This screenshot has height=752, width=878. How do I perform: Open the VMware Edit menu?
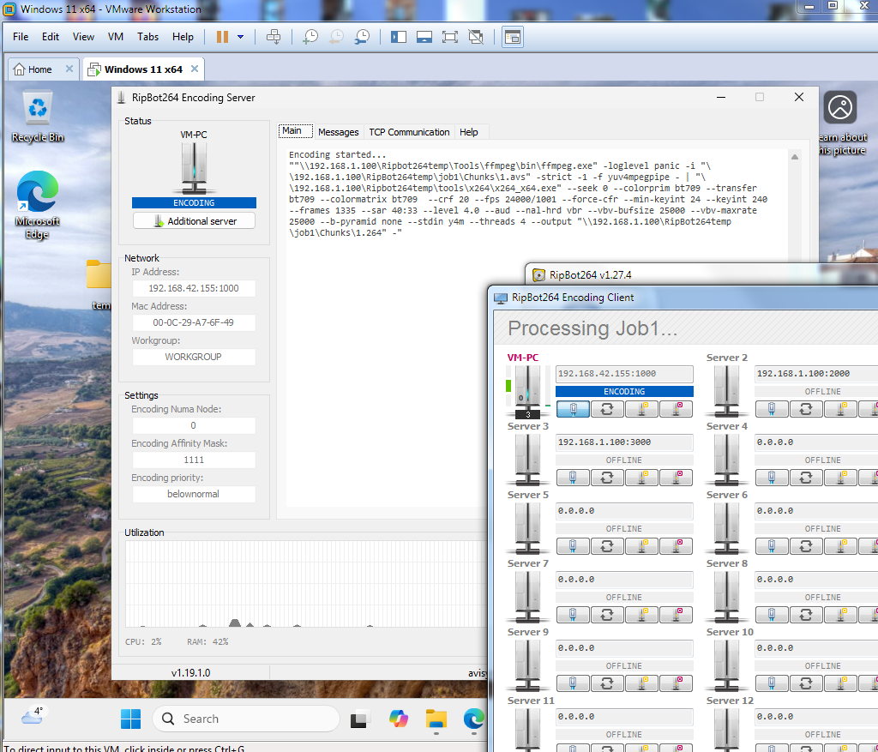click(51, 37)
